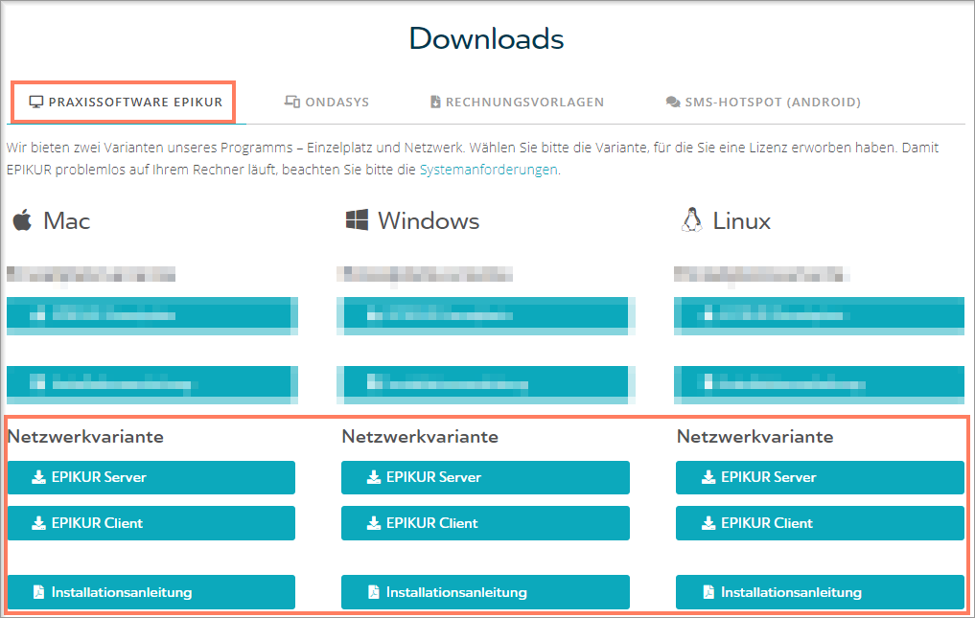Open Linux network Installationsanleitung PDF
The width and height of the screenshot is (975, 618).
[x=820, y=592]
